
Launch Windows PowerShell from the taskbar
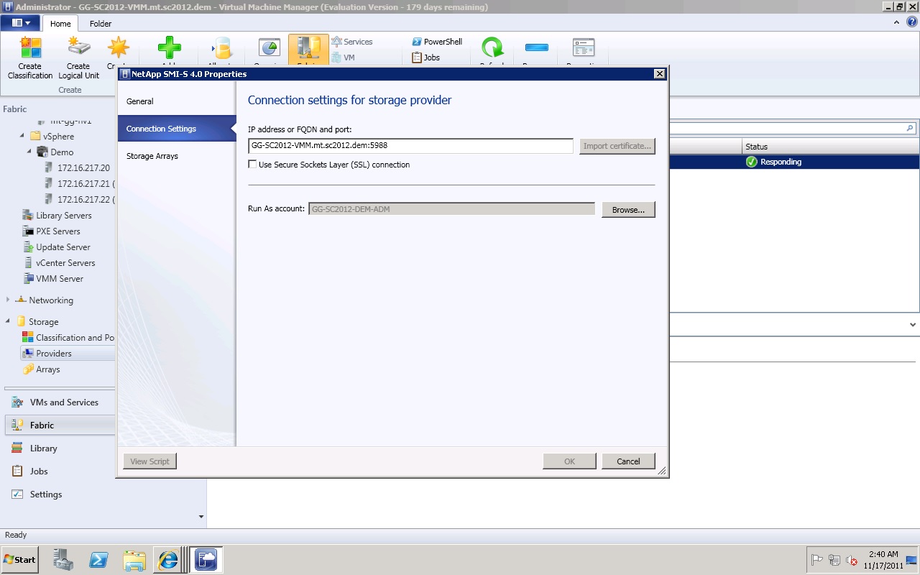coord(98,560)
